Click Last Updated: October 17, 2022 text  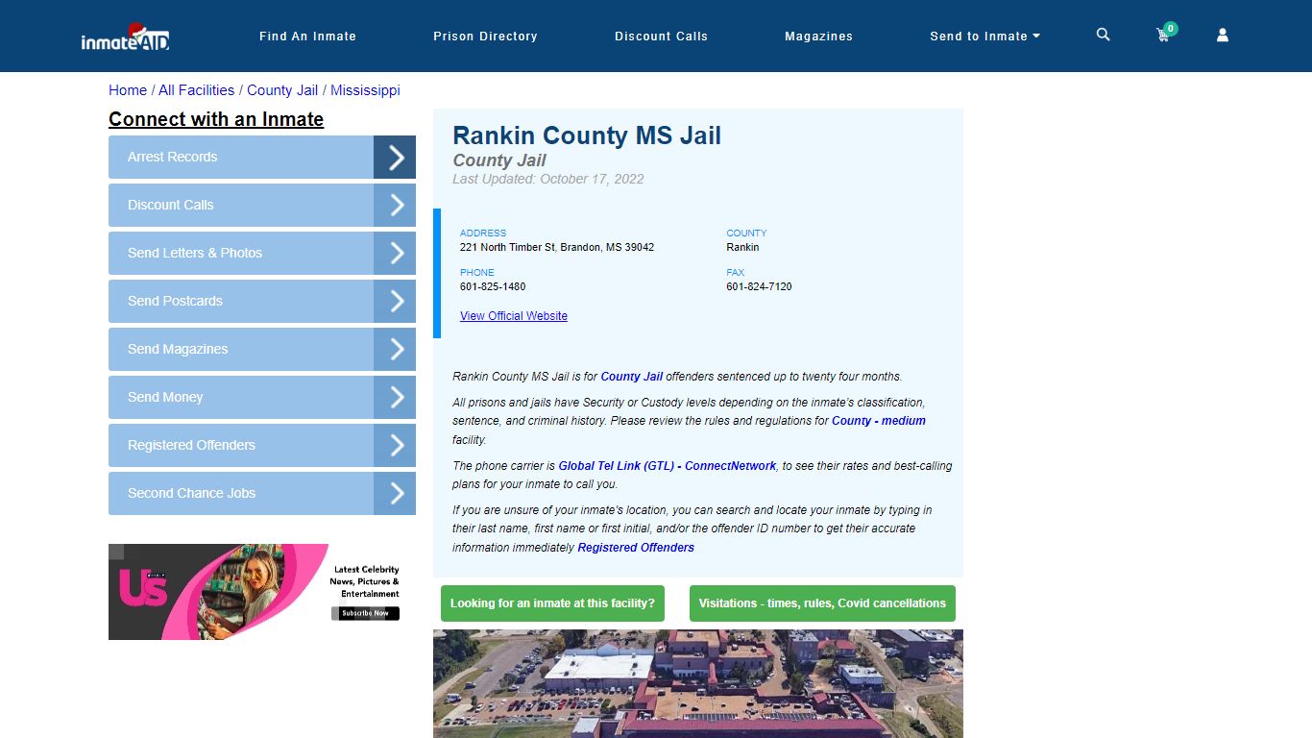[x=548, y=179]
